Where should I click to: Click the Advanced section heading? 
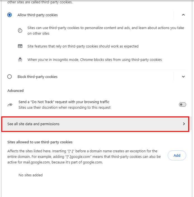pos(15,91)
